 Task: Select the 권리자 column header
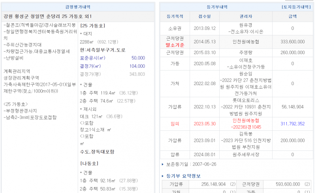[x=246, y=17]
